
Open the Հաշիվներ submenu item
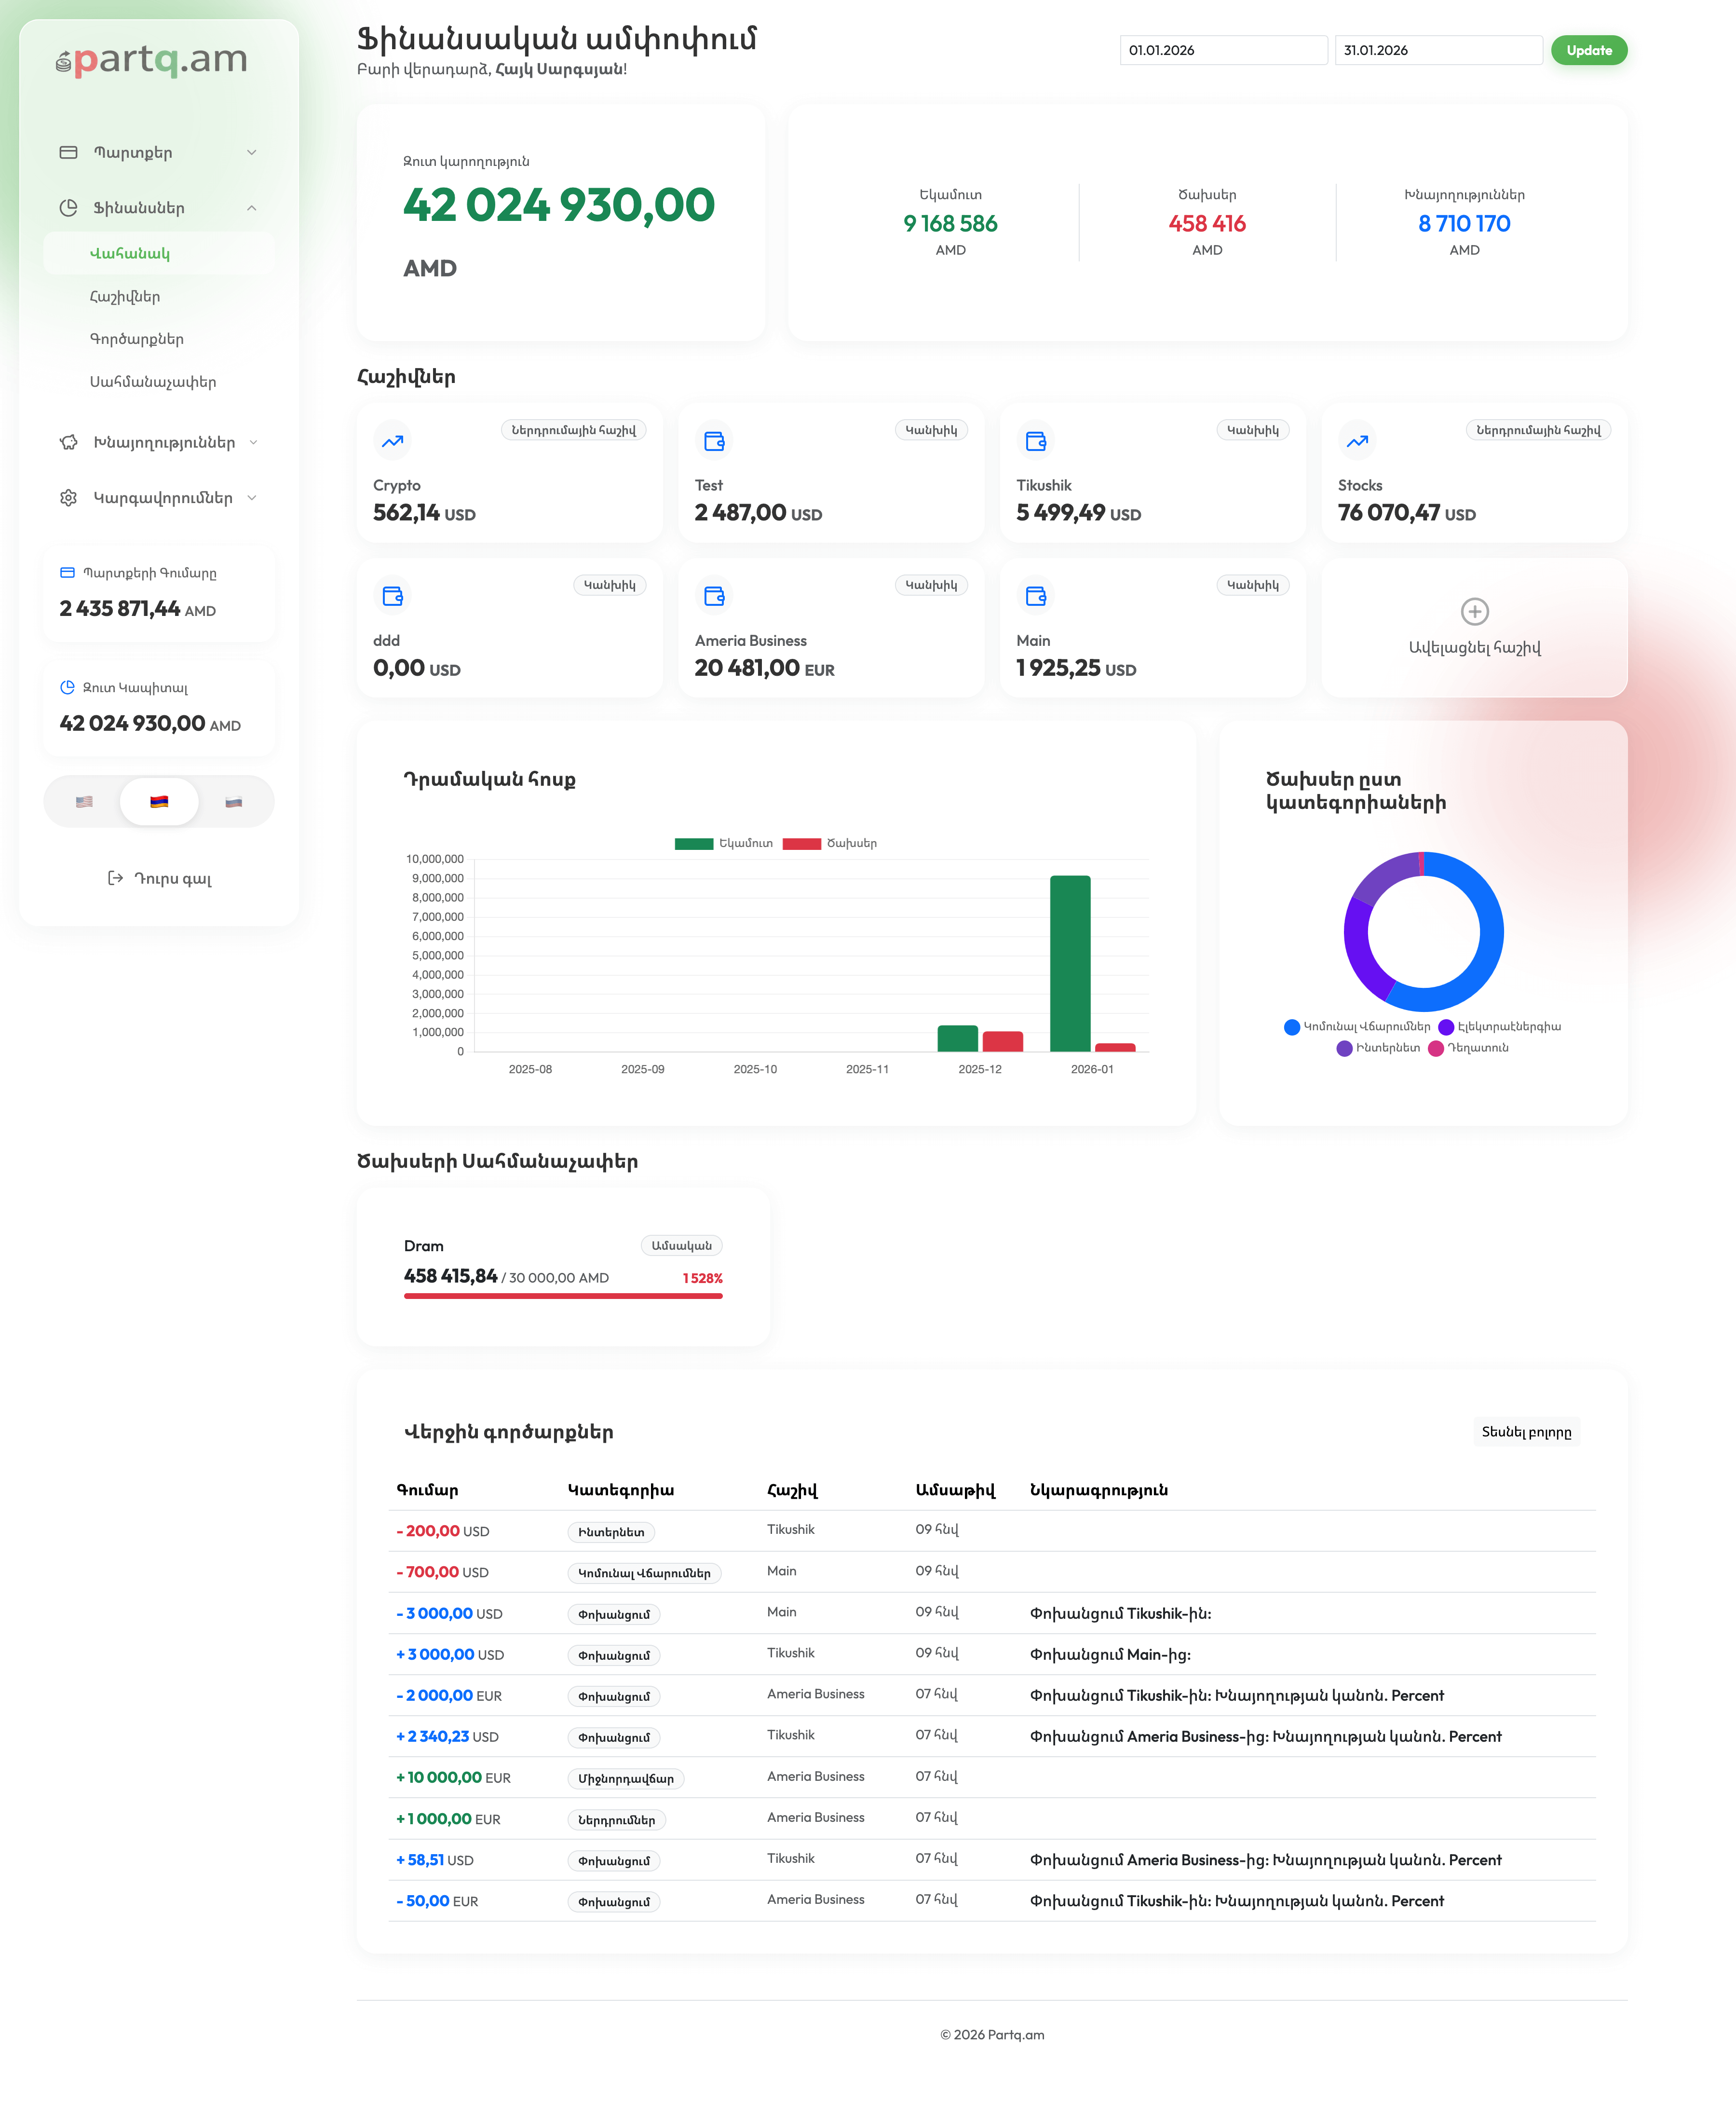(125, 297)
